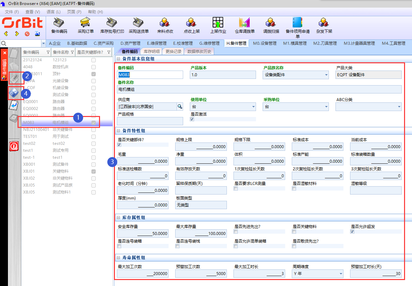This screenshot has height=286, width=412.
Task: Go back with yellow left arrow
Action: click(6, 34)
